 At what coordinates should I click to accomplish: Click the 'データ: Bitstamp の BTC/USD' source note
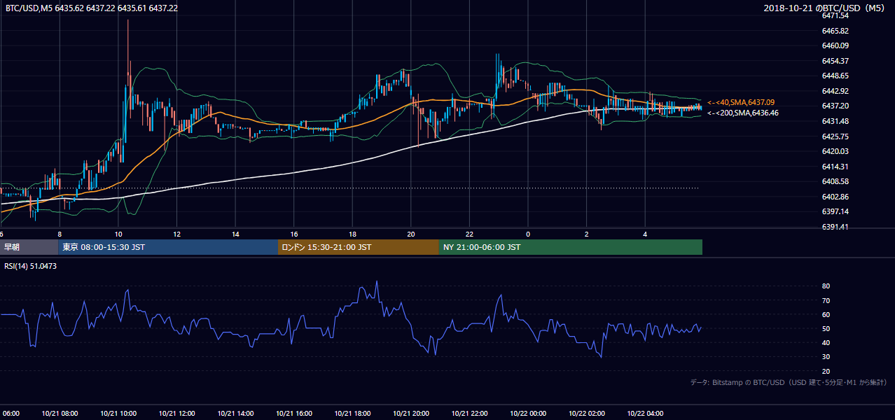789,382
